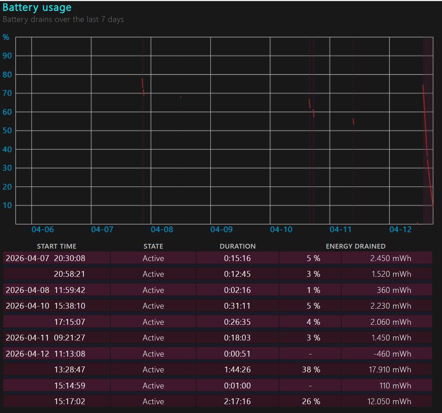Select the 15:14:59 start time cell
The height and width of the screenshot is (413, 442).
pyautogui.click(x=57, y=386)
